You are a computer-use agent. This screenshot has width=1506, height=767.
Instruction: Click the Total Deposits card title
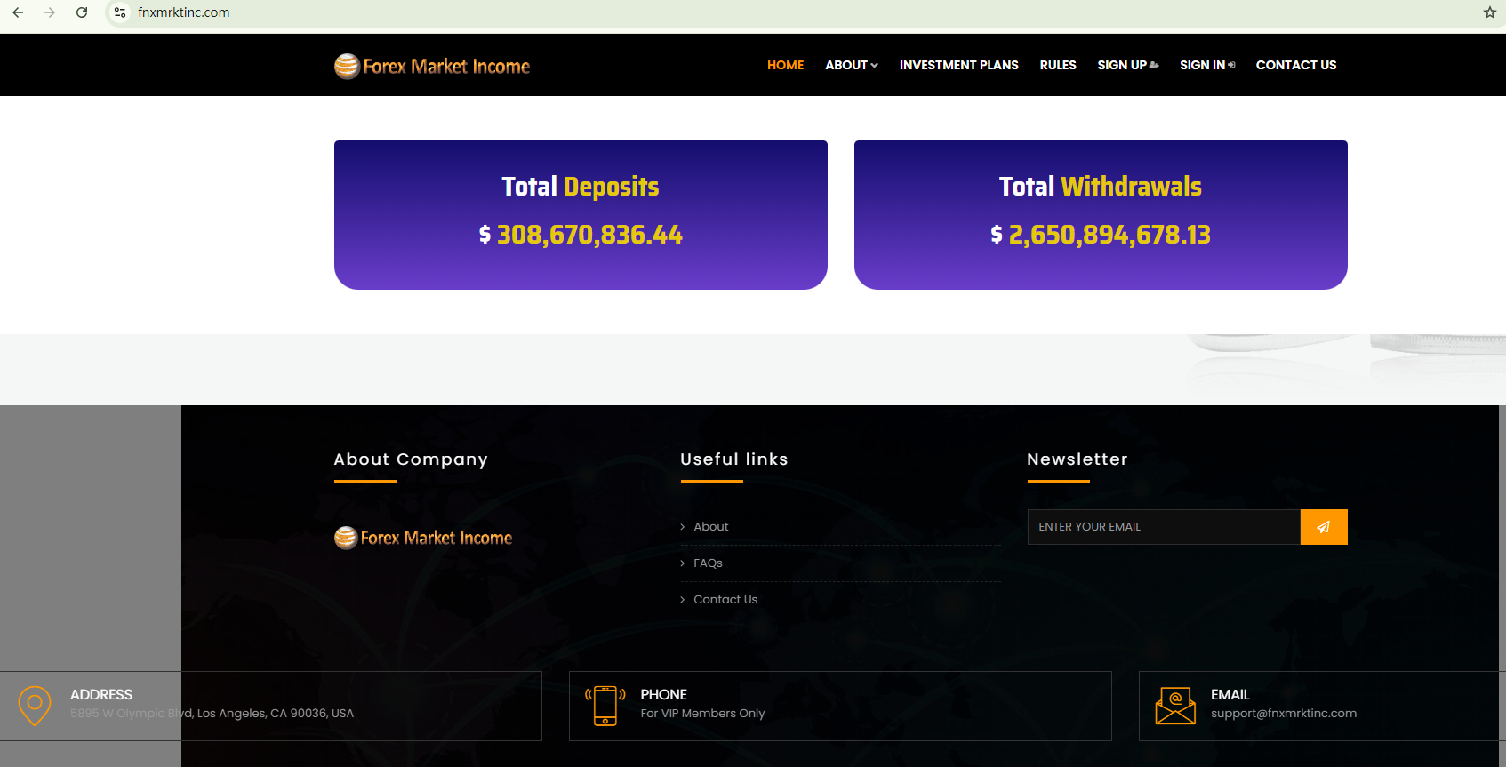581,187
